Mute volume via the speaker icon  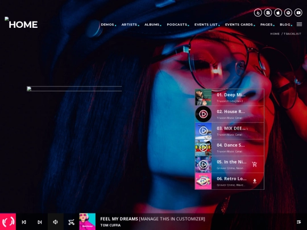pyautogui.click(x=56, y=222)
